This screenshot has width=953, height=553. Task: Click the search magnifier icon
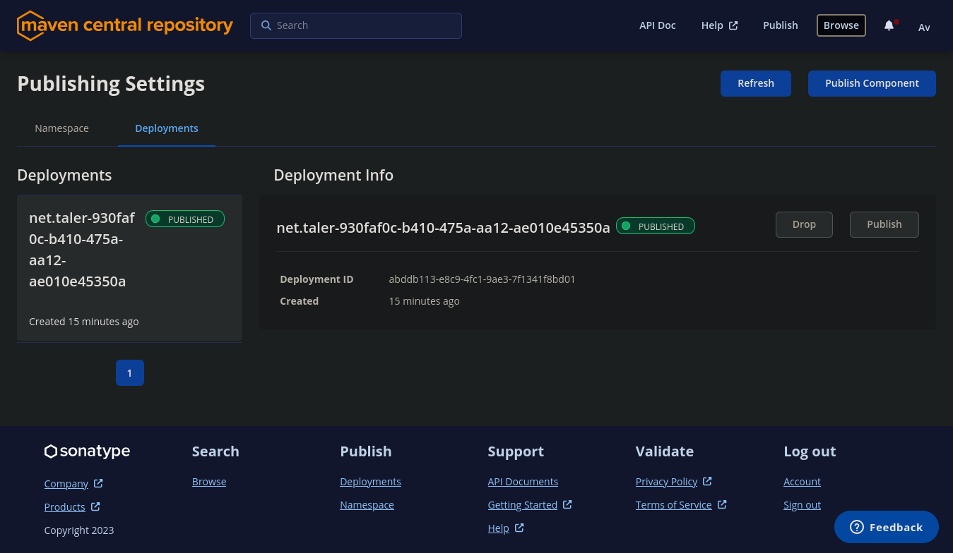point(266,25)
